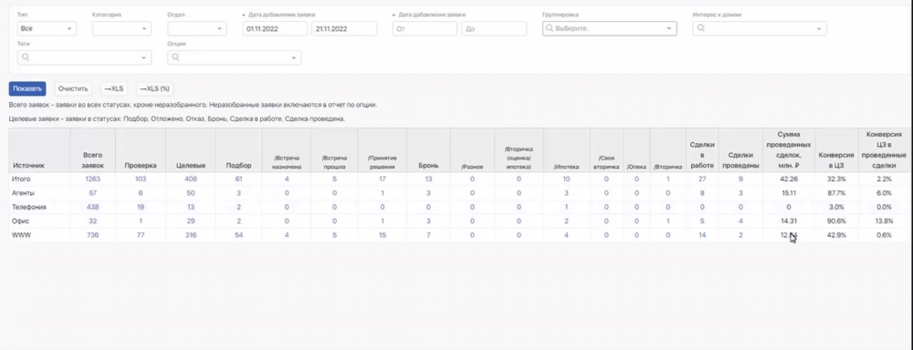Click the 90.6% conversion value for Офис
Viewport: 913px width, 350px height.
click(836, 221)
